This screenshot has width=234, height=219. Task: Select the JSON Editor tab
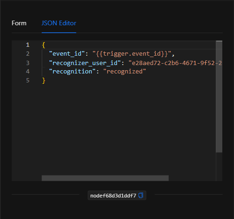click(59, 23)
